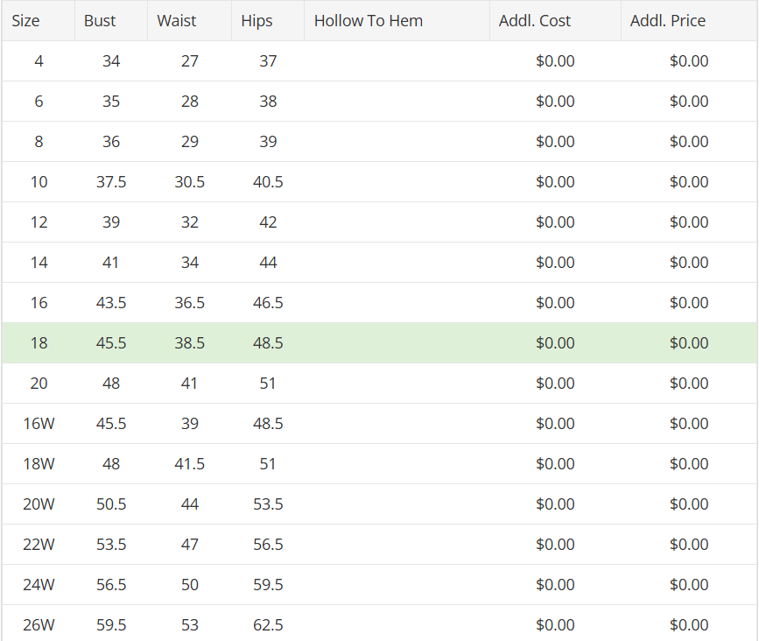The height and width of the screenshot is (641, 759).
Task: Select hips value 44 for size 14
Action: pyautogui.click(x=268, y=262)
